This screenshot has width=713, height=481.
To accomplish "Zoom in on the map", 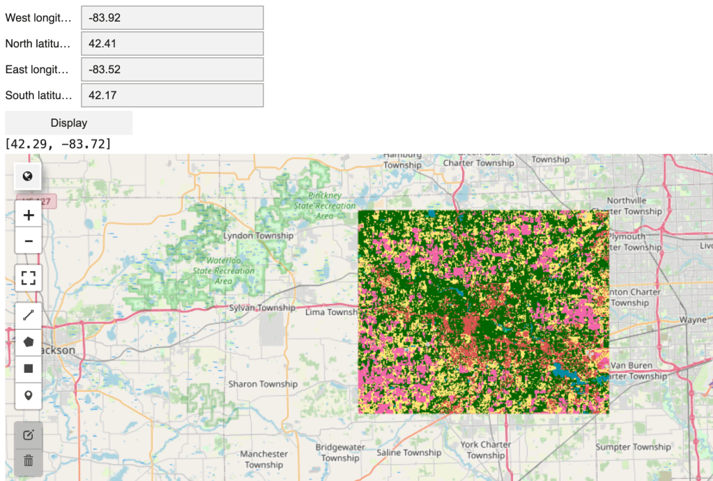I will (x=29, y=215).
